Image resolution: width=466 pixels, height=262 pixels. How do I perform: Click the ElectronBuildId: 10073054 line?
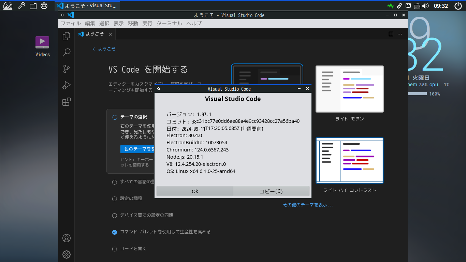[197, 143]
